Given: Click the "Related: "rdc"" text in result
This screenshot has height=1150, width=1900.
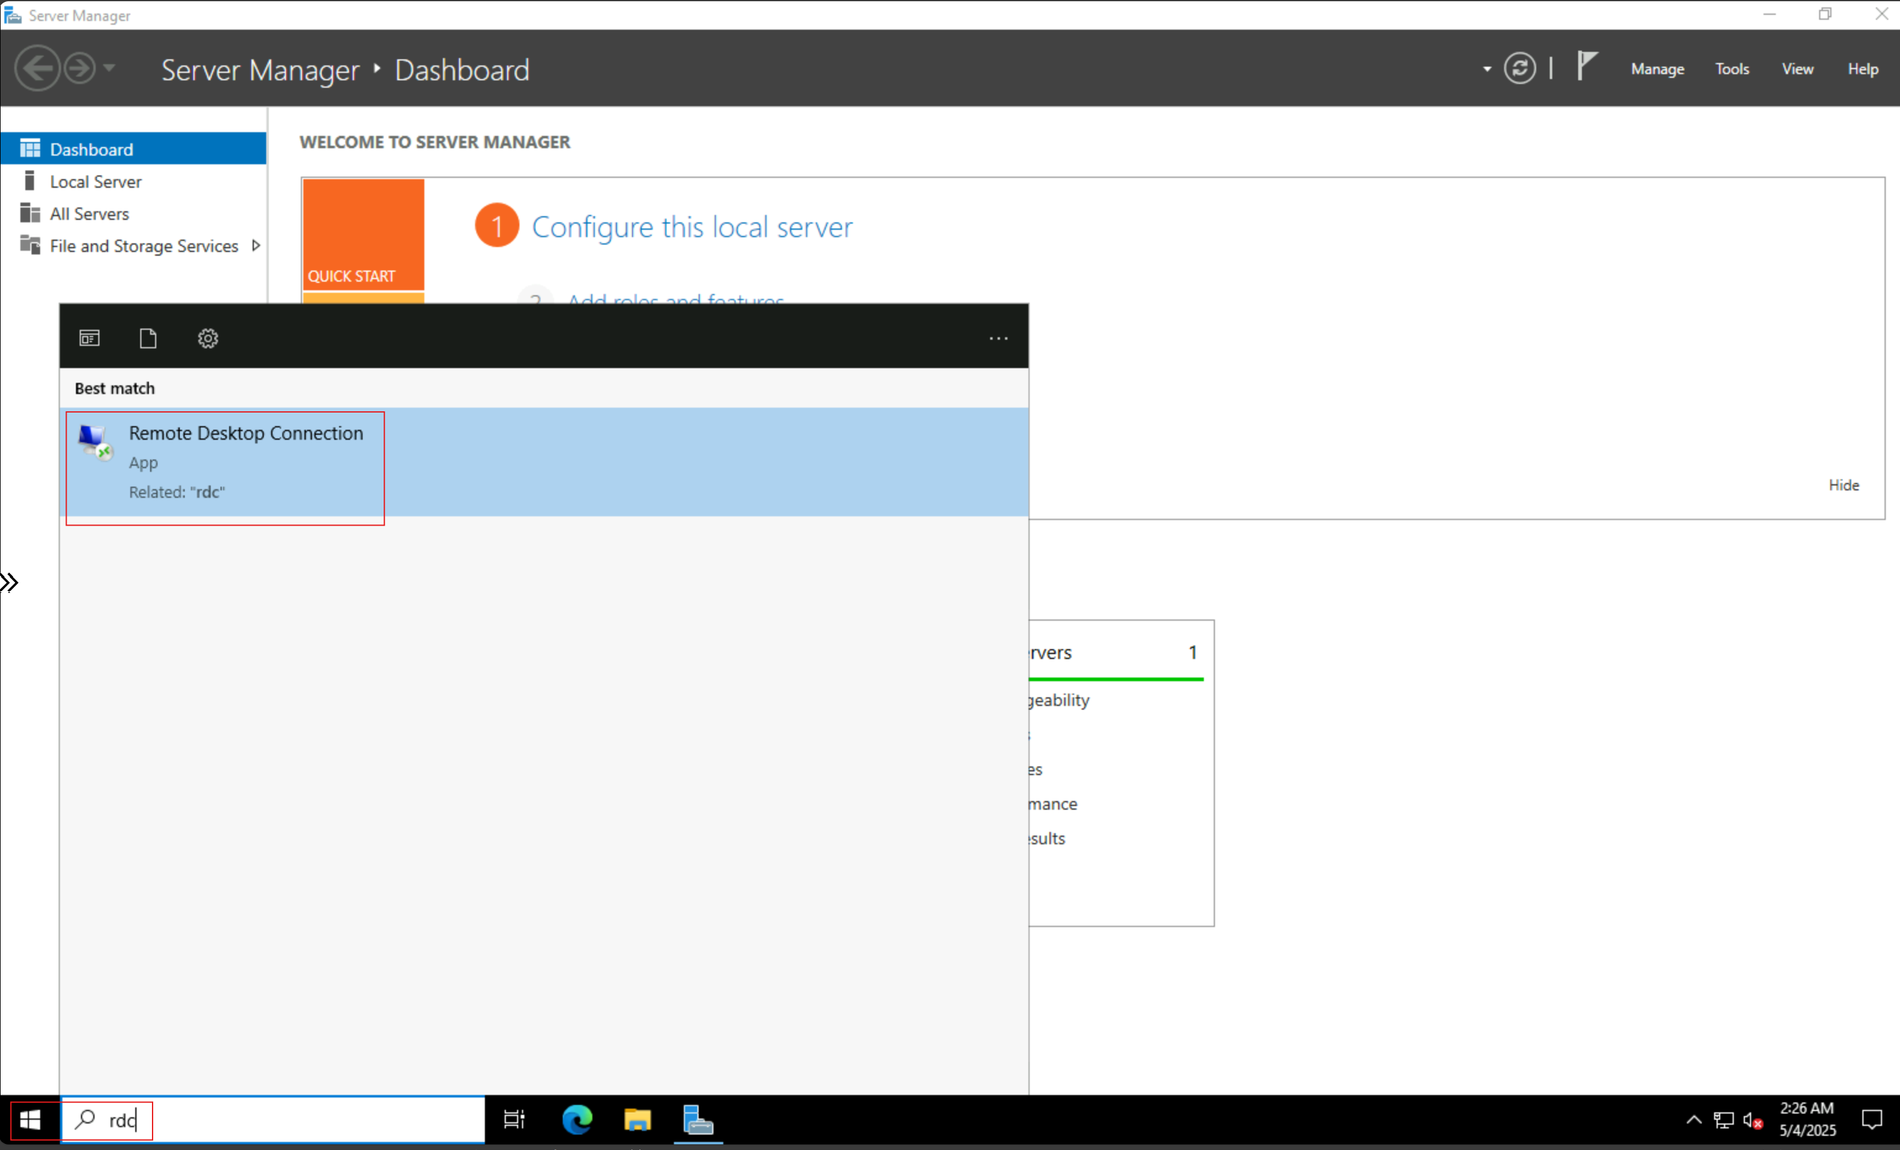Looking at the screenshot, I should coord(177,492).
